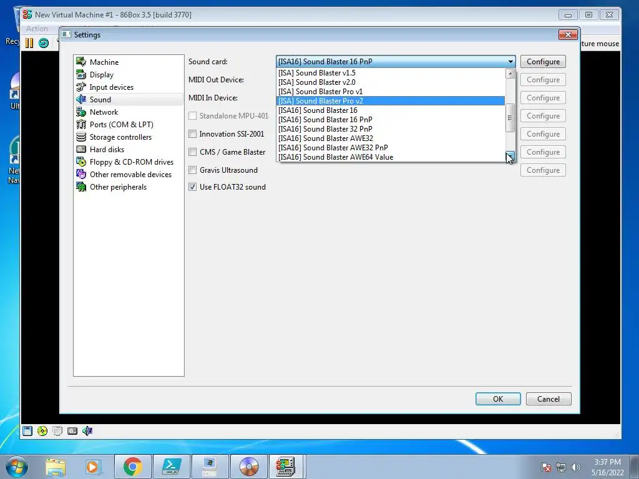Click the CD-ROM status bar icon
Viewport: 639px width, 479px height.
42,431
